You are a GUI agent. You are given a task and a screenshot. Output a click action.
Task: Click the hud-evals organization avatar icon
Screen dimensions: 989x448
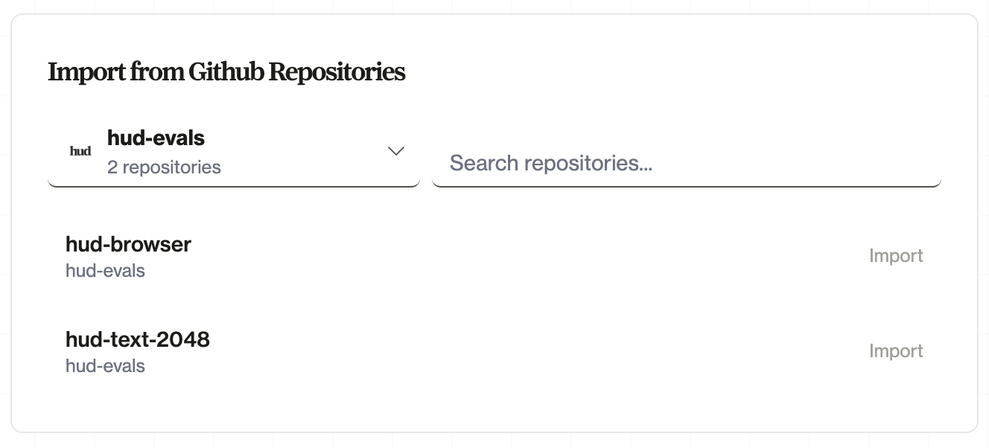[80, 150]
